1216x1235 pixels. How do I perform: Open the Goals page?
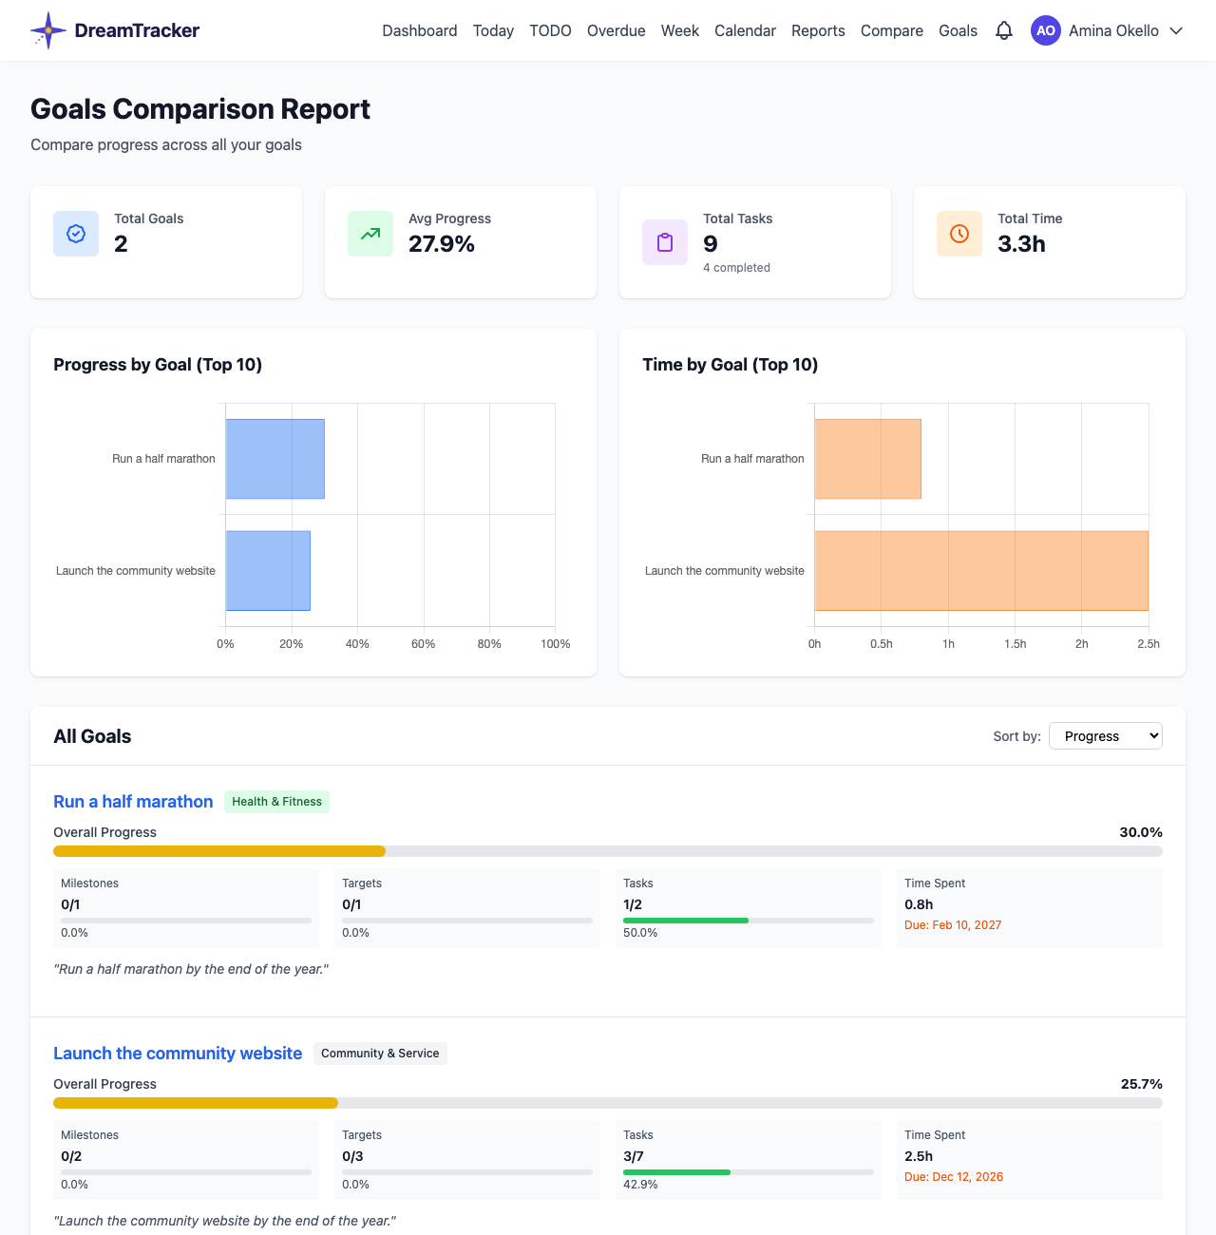pos(958,30)
